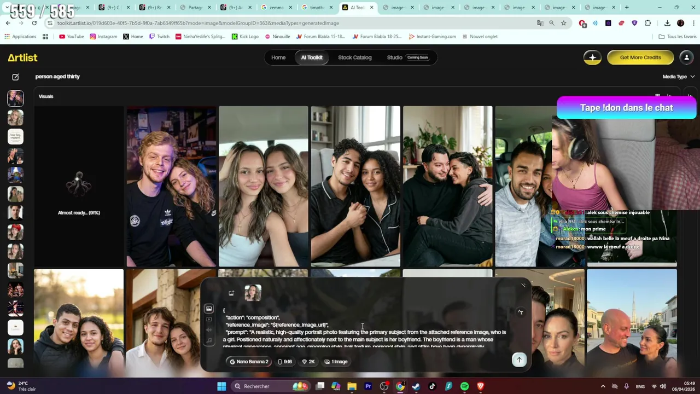Open the Twitch bookmark
The image size is (700, 394).
point(159,37)
